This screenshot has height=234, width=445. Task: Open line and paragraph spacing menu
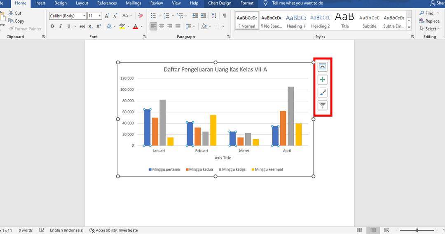(x=190, y=26)
